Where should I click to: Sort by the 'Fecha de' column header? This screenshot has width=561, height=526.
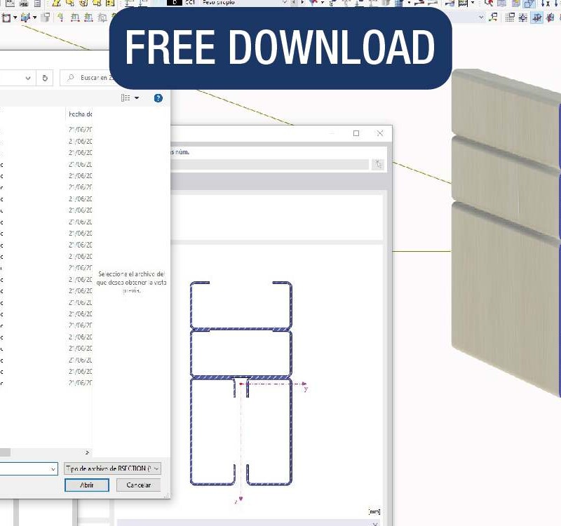pos(80,114)
